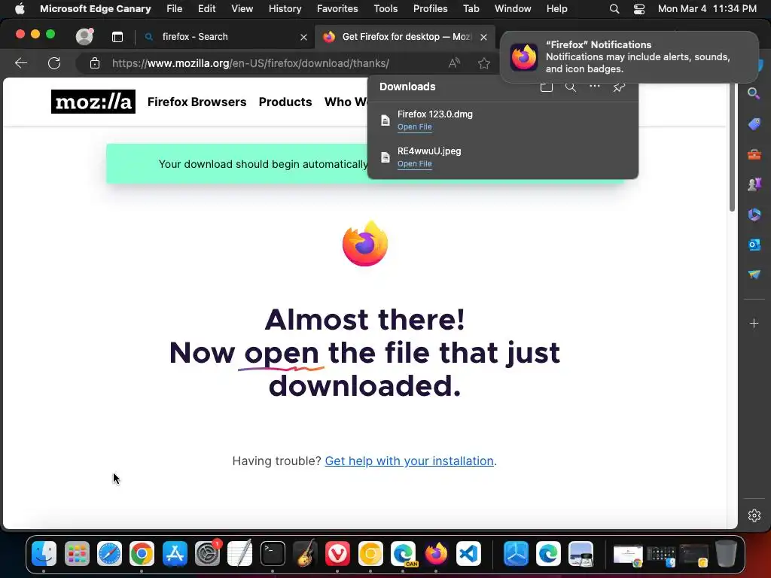Close the firefox - Search tab
This screenshot has height=578, width=771.
coord(304,38)
